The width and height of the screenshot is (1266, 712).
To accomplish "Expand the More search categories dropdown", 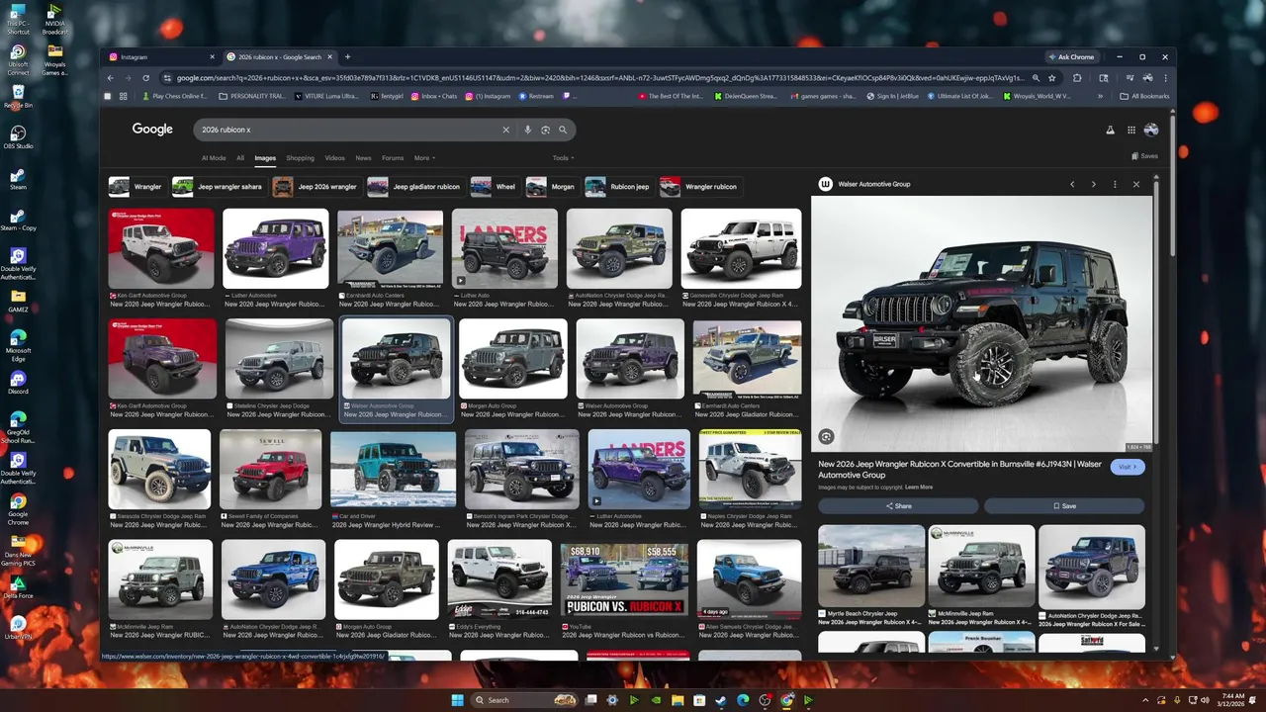I will 424,158.
